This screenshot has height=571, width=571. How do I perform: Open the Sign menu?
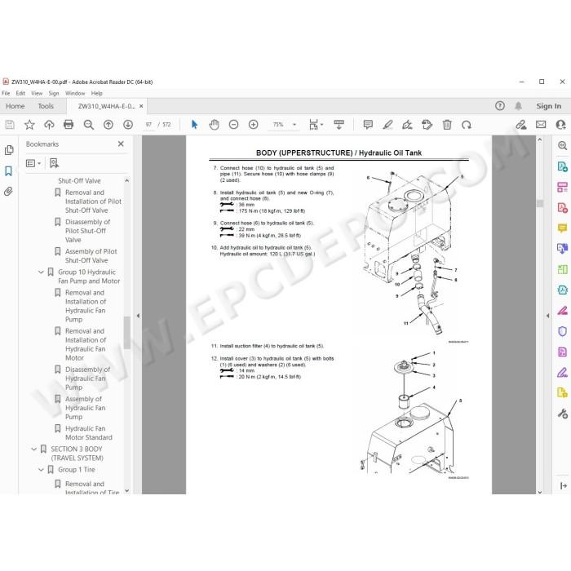tap(54, 93)
